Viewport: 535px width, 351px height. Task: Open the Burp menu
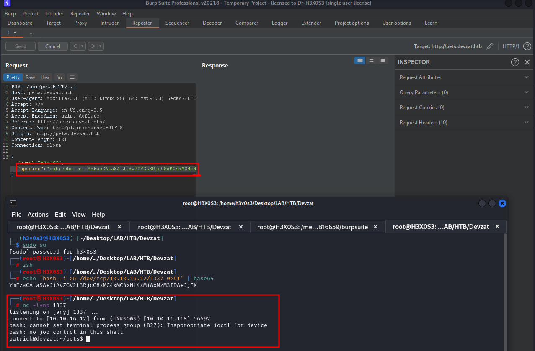coord(10,14)
